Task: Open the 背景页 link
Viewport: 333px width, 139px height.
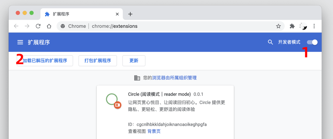Action: coord(154,131)
